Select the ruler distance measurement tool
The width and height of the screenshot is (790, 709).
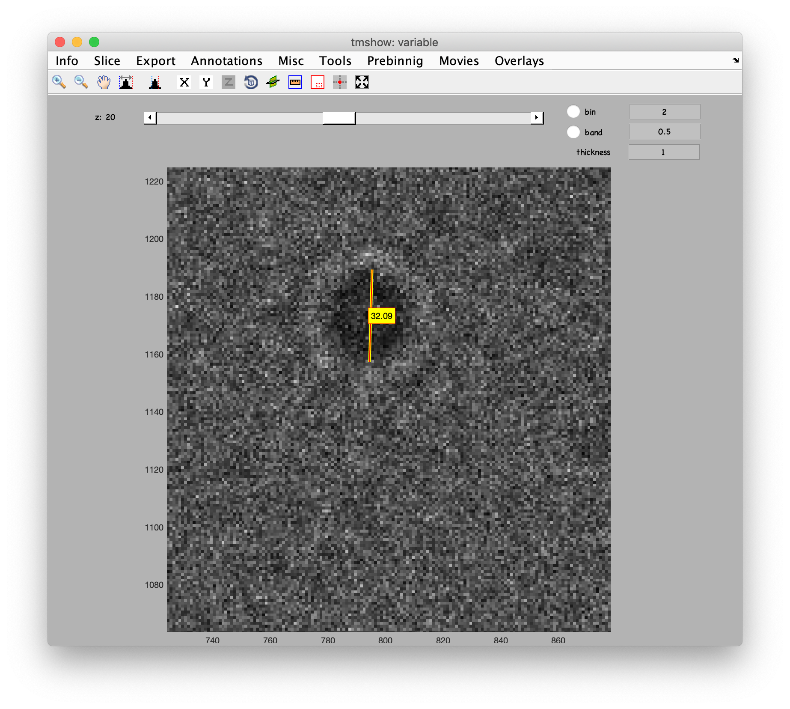click(x=295, y=82)
